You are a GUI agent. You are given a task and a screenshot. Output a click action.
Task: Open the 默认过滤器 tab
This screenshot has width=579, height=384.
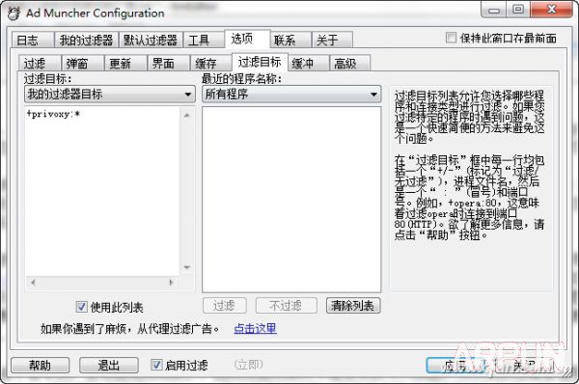click(151, 40)
